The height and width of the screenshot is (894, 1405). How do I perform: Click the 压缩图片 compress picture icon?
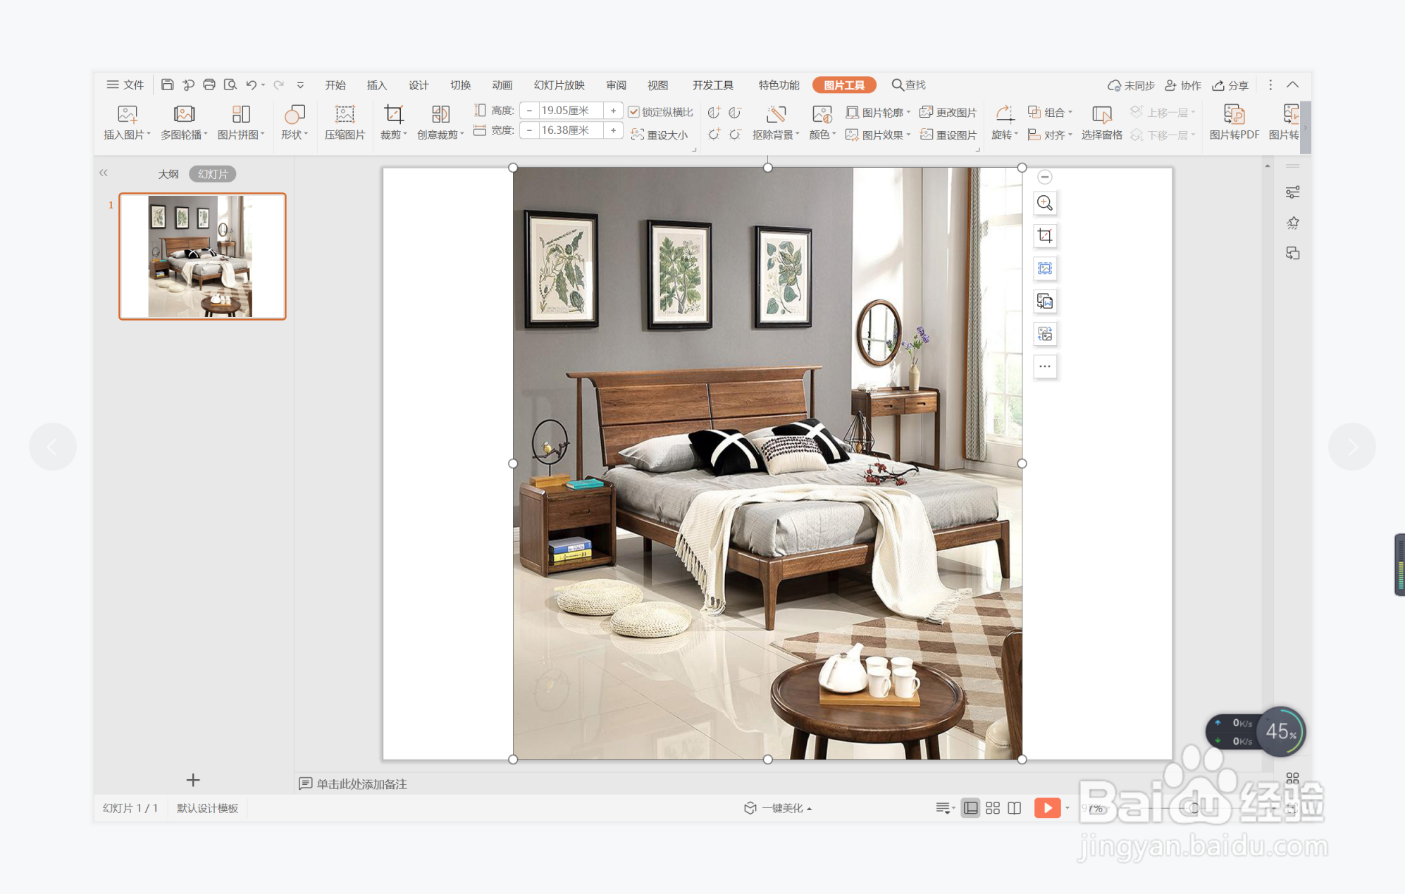[345, 123]
